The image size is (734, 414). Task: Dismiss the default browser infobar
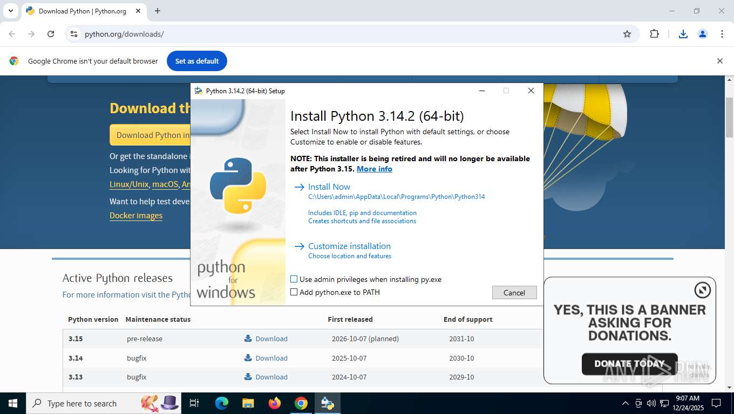click(x=719, y=61)
